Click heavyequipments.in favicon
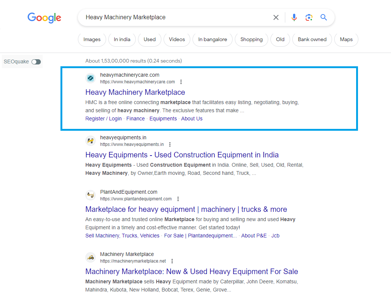The image size is (391, 300). pyautogui.click(x=91, y=141)
